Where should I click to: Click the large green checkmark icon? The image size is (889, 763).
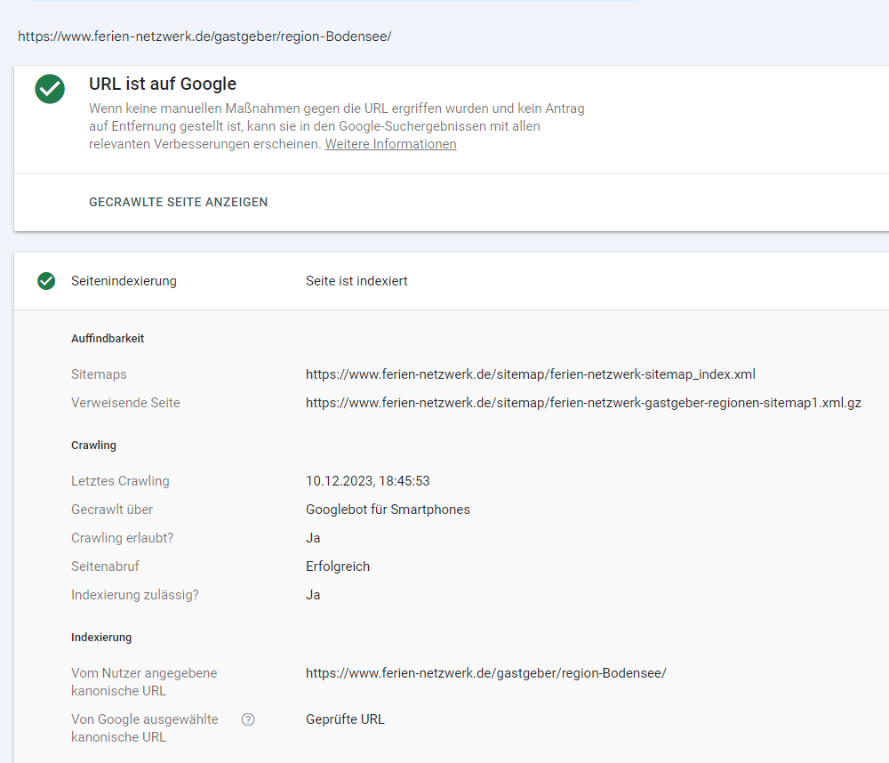(50, 89)
